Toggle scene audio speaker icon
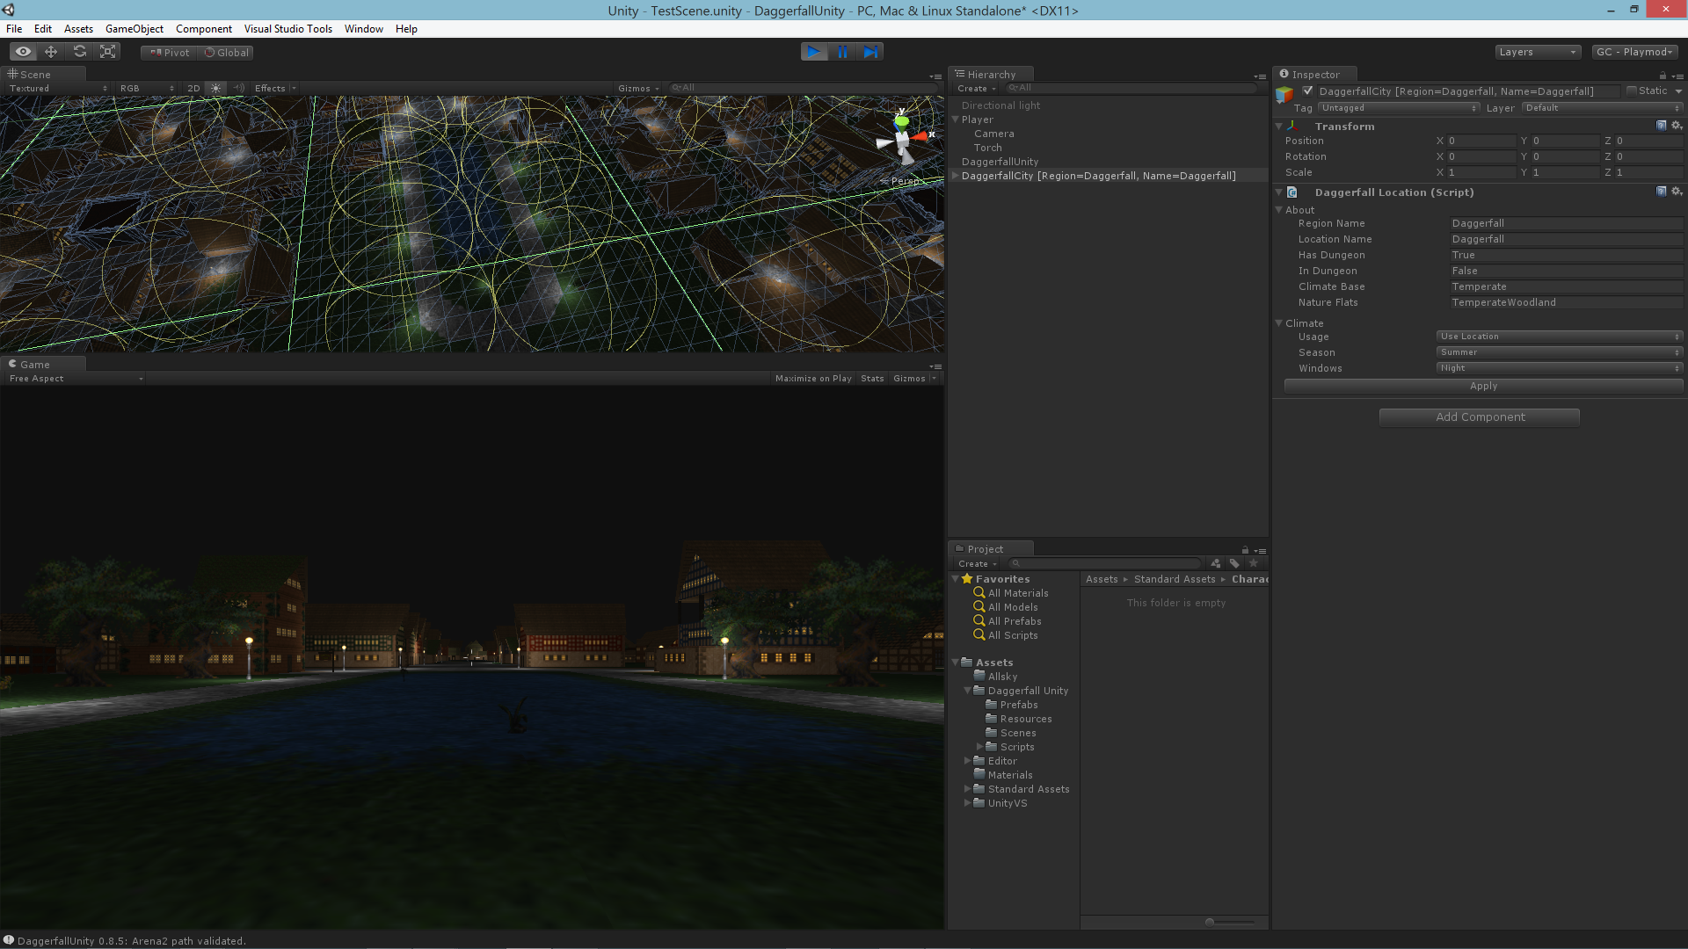This screenshot has width=1688, height=949. (239, 88)
